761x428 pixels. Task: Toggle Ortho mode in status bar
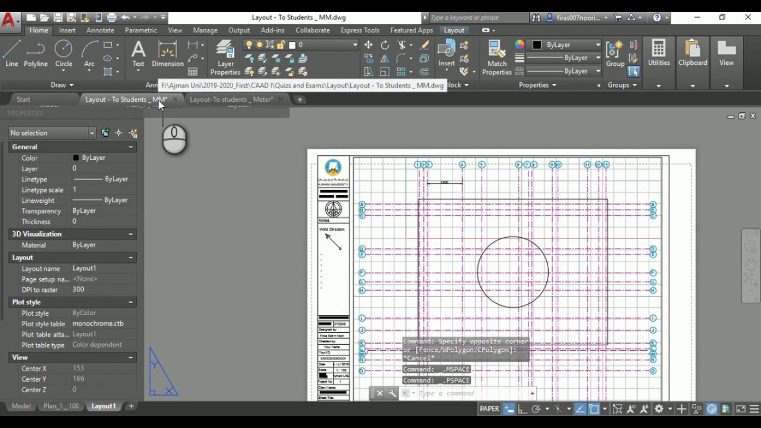523,409
